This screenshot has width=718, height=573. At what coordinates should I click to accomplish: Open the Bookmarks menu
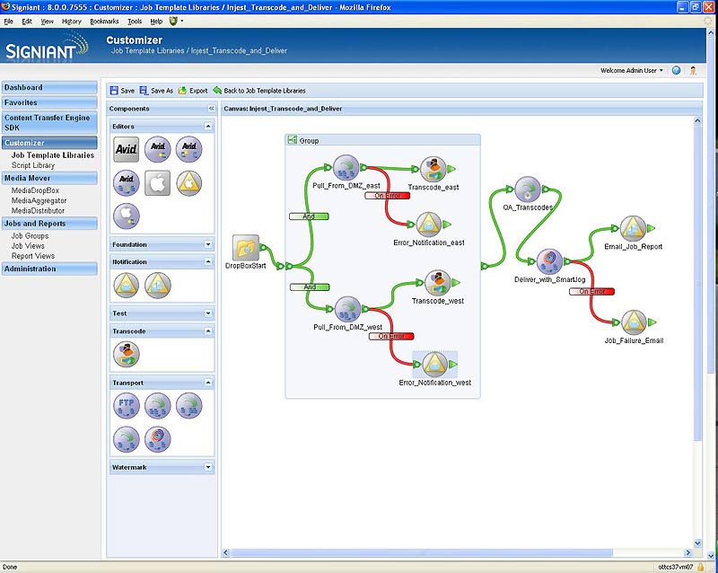click(104, 21)
